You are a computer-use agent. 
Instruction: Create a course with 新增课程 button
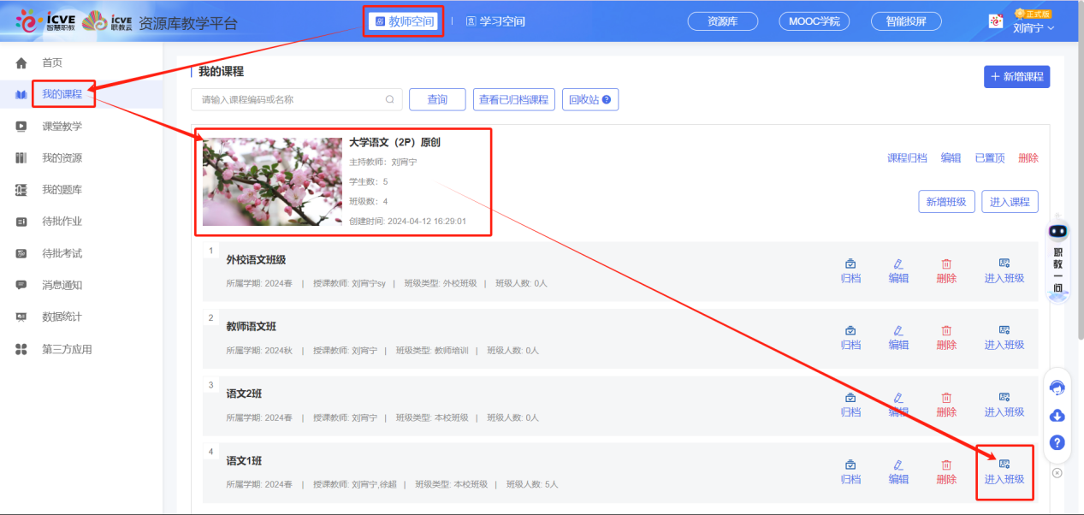pyautogui.click(x=1016, y=76)
